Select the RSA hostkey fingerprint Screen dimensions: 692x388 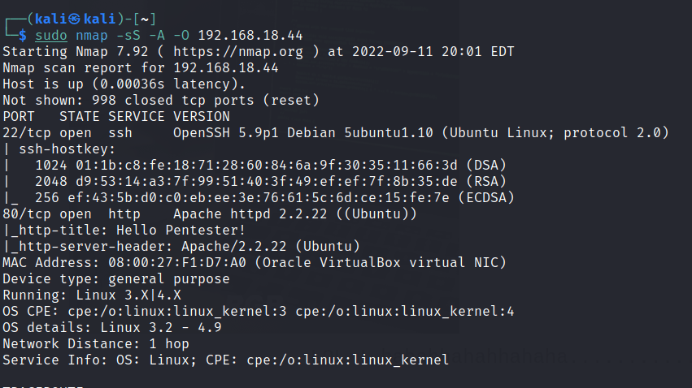246,181
